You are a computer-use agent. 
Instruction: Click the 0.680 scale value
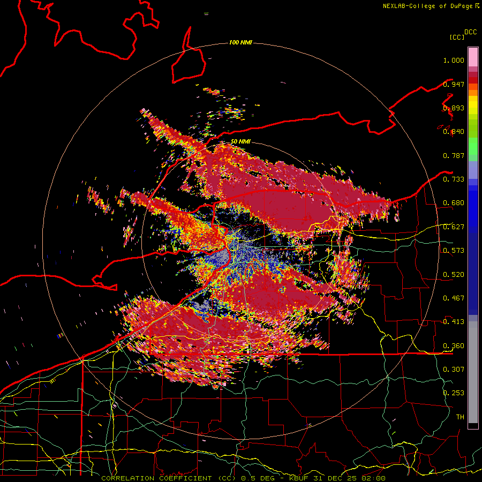click(x=454, y=203)
